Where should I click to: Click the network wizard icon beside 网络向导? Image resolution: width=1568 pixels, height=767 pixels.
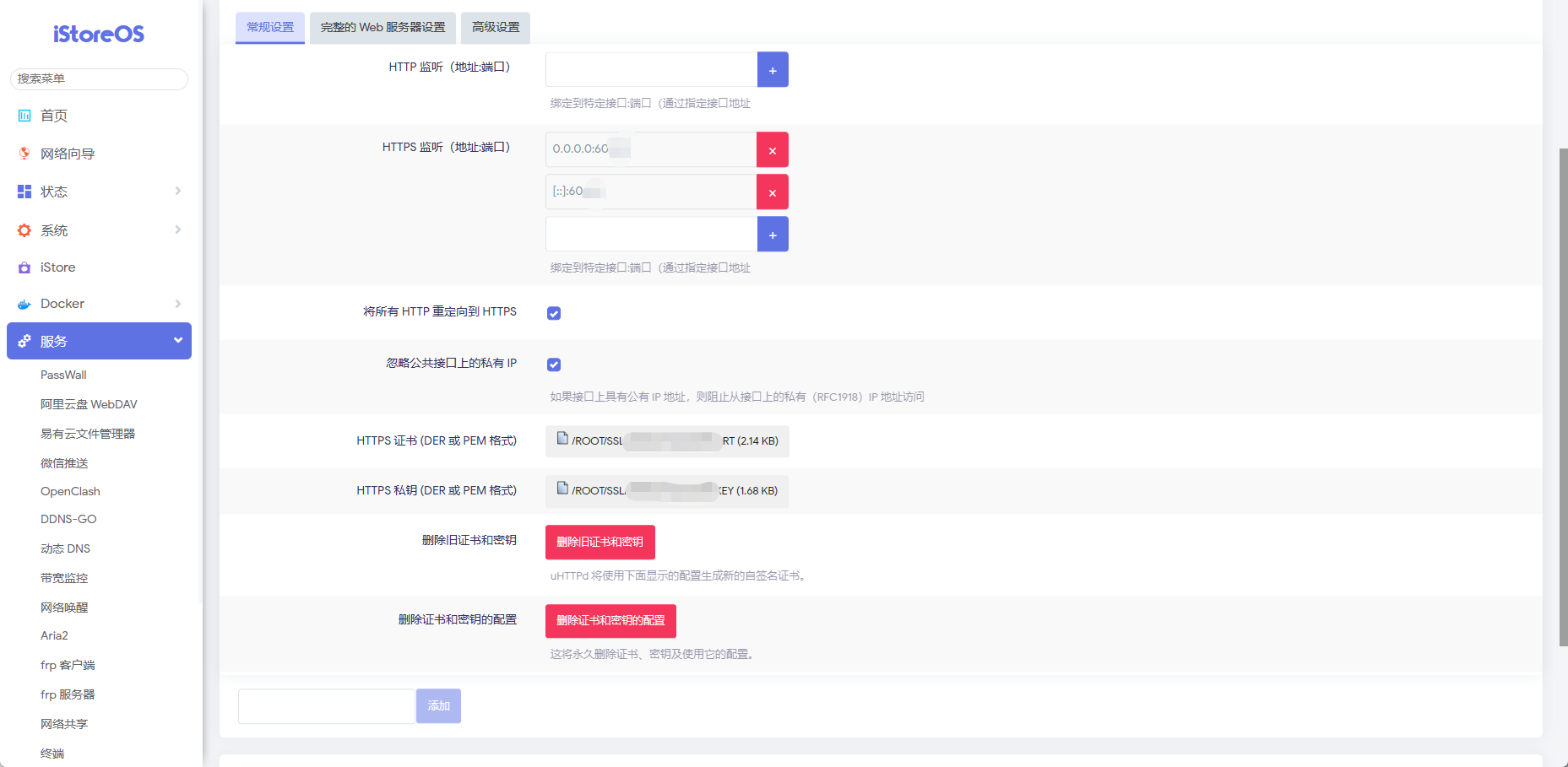24,154
